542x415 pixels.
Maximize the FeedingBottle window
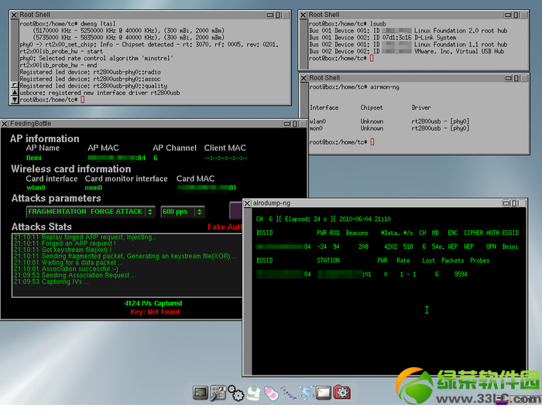(295, 124)
